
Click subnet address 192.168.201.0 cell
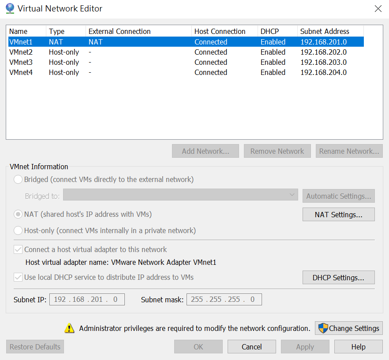click(324, 42)
